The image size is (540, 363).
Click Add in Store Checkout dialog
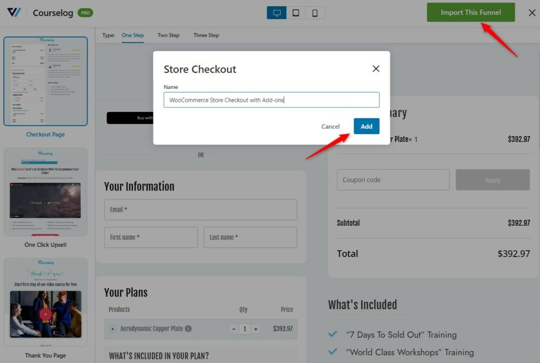(367, 127)
